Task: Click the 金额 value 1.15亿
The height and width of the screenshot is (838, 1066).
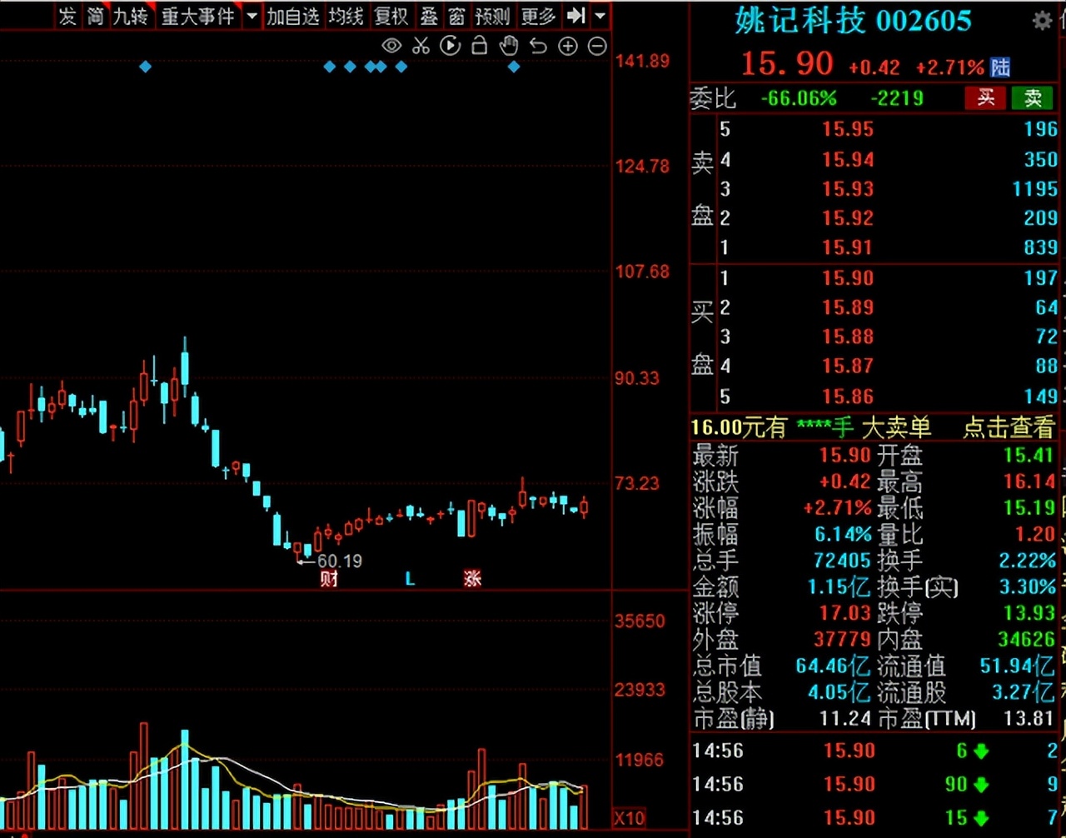Action: [839, 587]
